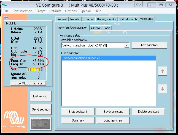Open the Assistant Tools sub-tab

[101, 28]
